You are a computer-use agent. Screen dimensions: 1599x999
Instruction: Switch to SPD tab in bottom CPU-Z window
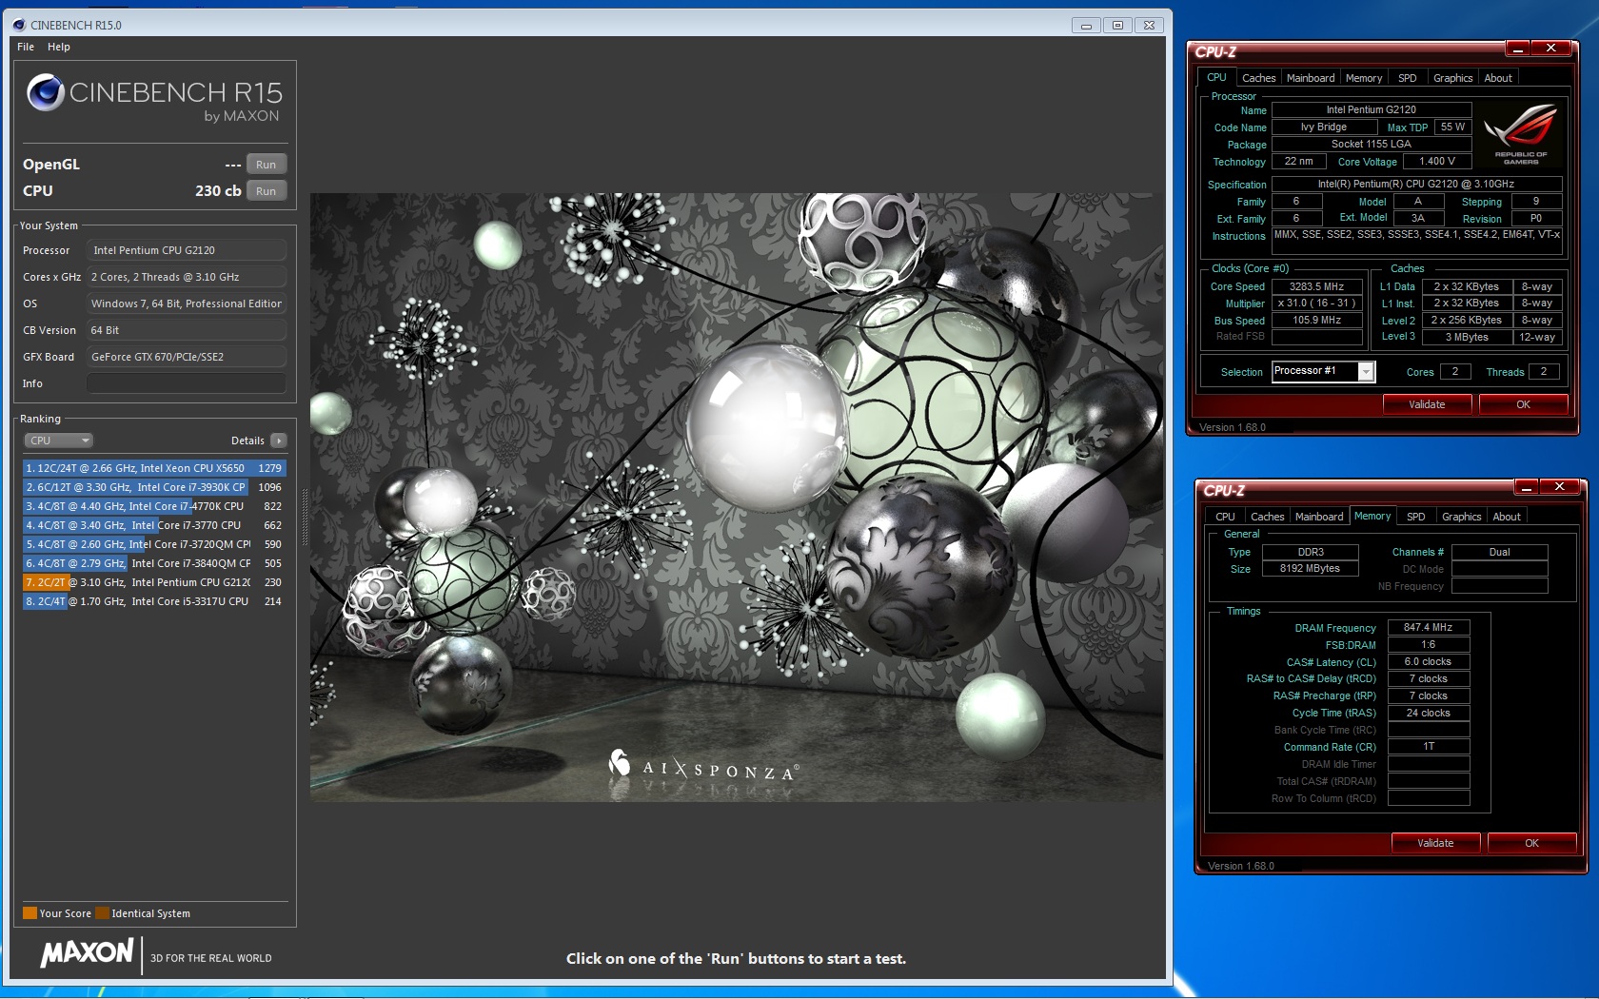pos(1416,517)
